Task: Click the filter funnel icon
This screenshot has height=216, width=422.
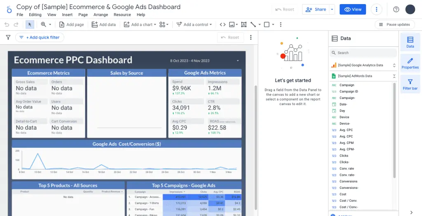Action: [x=8, y=37]
